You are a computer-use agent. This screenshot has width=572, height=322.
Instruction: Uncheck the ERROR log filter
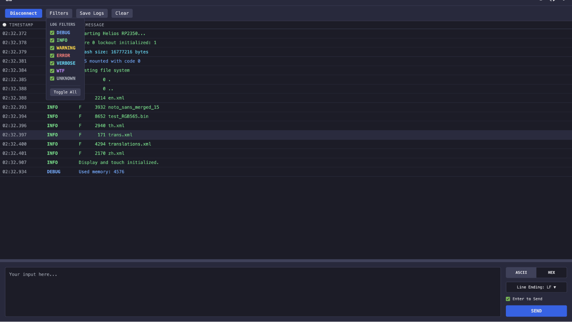(x=52, y=55)
